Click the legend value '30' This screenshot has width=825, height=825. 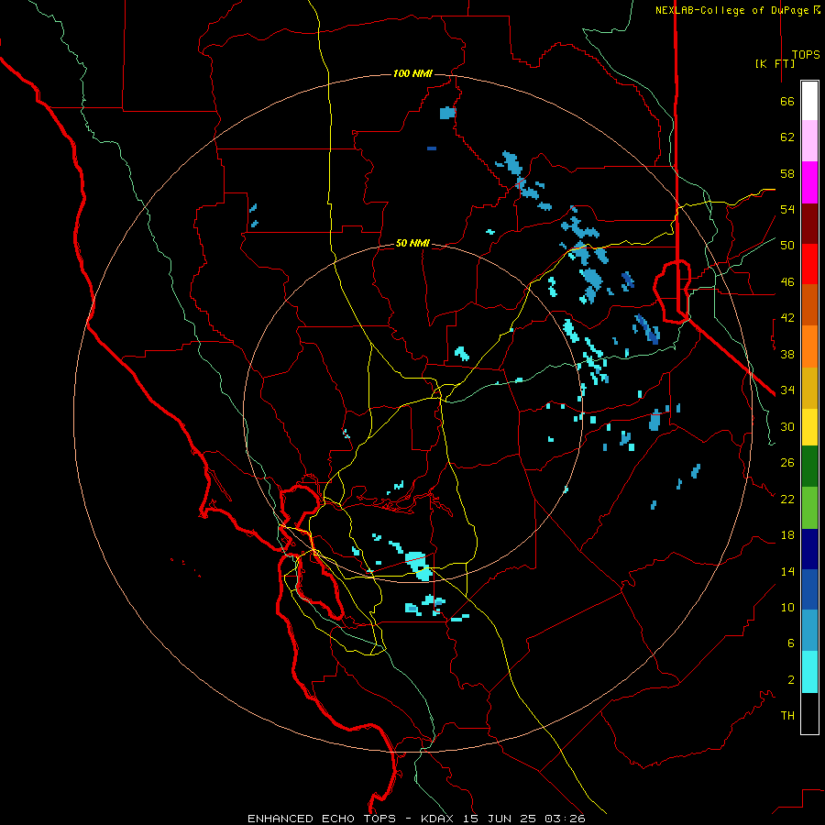[x=787, y=426]
